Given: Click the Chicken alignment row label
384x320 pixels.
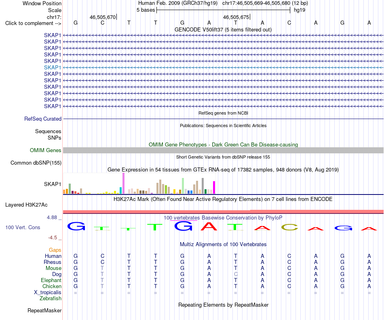Looking at the screenshot, I should pyautogui.click(x=52, y=286).
